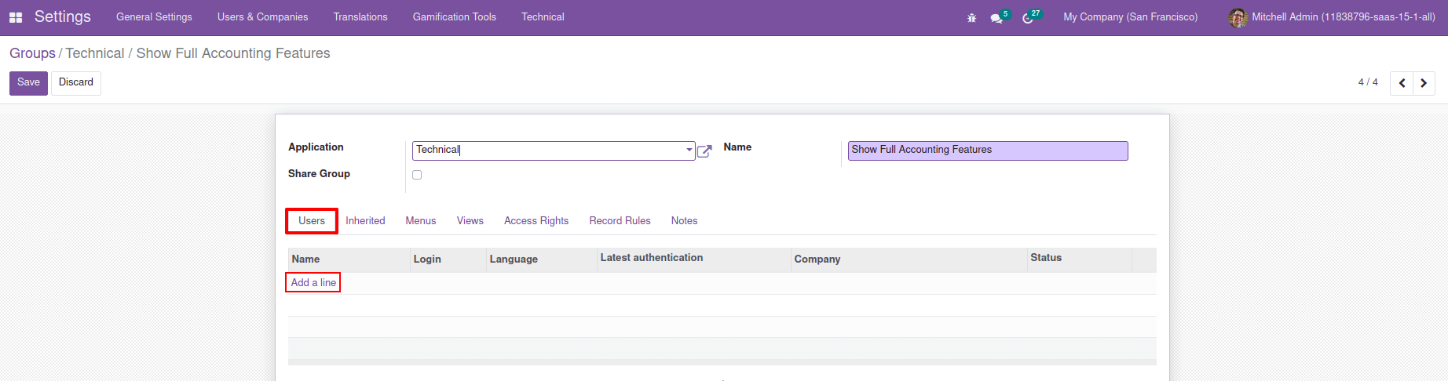Click Mitchell Admin avatar picture

pos(1238,17)
